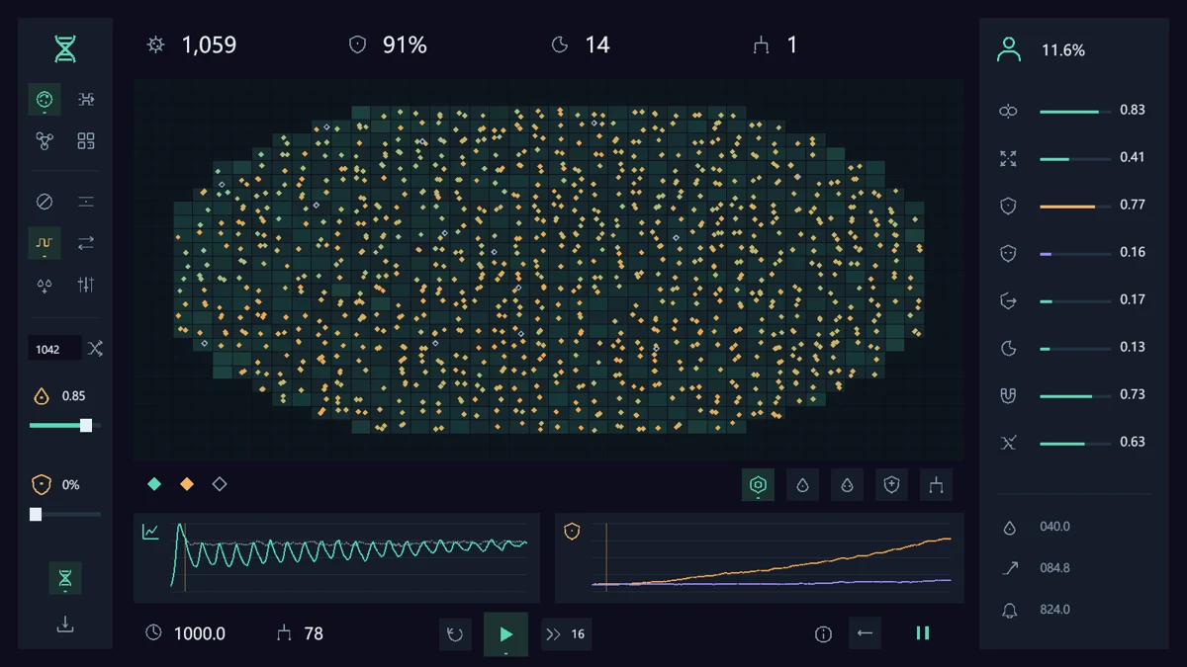Select the swap arrows tool
Screen dimensions: 1187x667
[86, 243]
